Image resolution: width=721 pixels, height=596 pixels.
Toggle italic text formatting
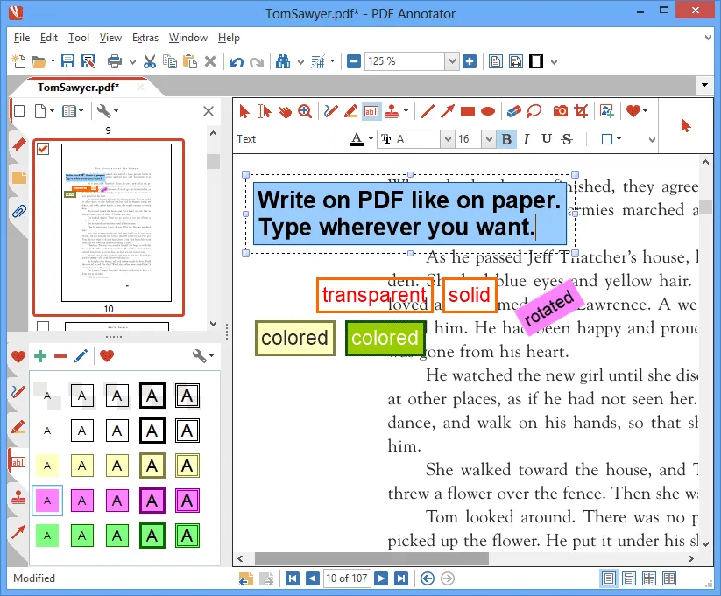click(x=527, y=138)
